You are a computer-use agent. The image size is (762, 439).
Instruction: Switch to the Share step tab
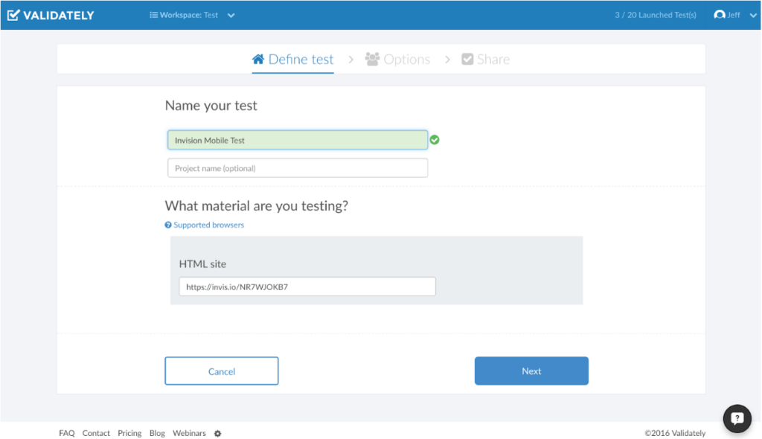[x=485, y=60]
